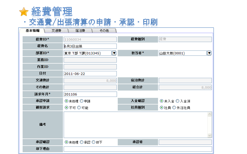Click the 部署ID combo box field

[x=88, y=53]
